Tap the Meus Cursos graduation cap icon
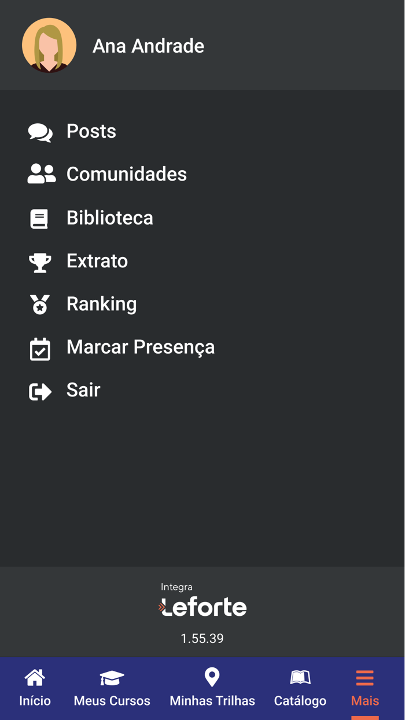Image resolution: width=405 pixels, height=720 pixels. click(112, 677)
